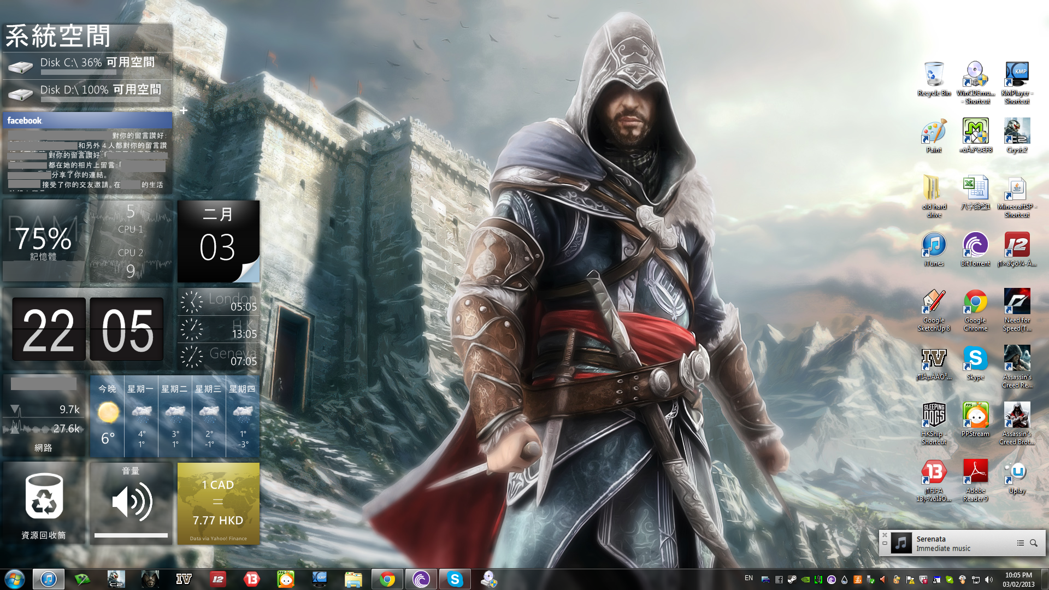Open the Recycle Bin desktop icon
Screen dimensions: 1049x590
pos(934,75)
